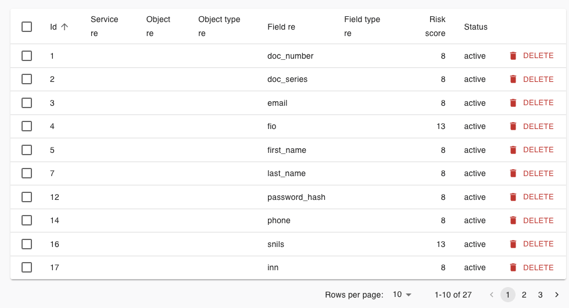This screenshot has height=308, width=569.
Task: Click the phone field cell
Action: (279, 220)
